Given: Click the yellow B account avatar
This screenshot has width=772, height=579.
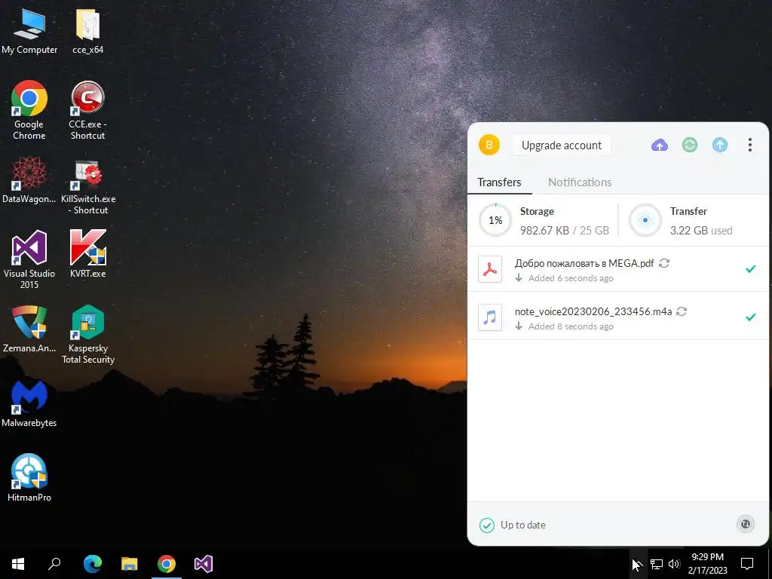Looking at the screenshot, I should 489,145.
